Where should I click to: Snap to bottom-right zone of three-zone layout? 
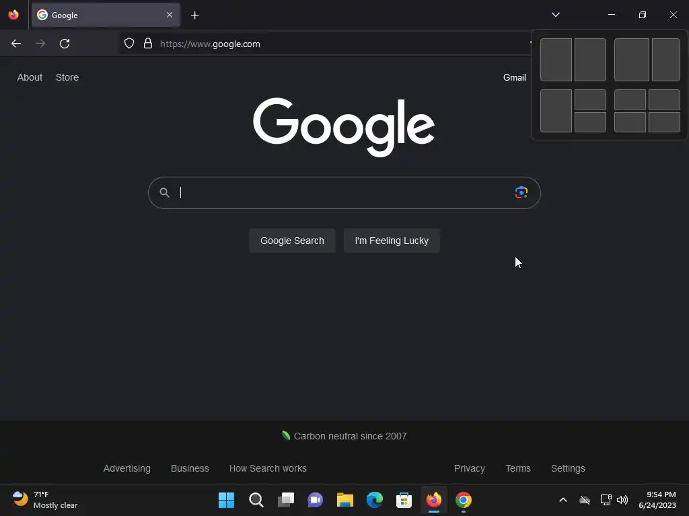pyautogui.click(x=590, y=122)
